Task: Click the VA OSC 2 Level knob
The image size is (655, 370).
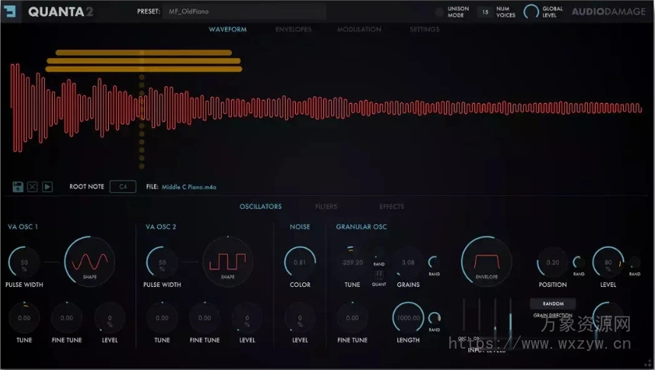Action: coord(247,318)
